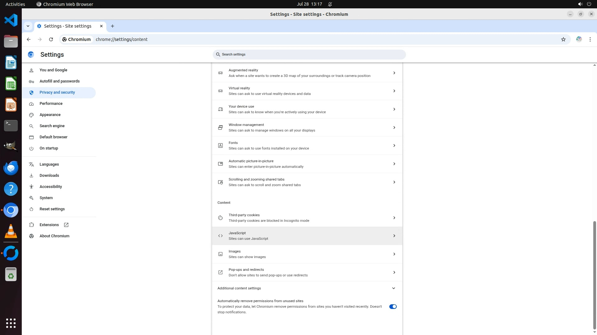The image size is (597, 335).
Task: Open new tab with plus icon
Action: [x=113, y=26]
